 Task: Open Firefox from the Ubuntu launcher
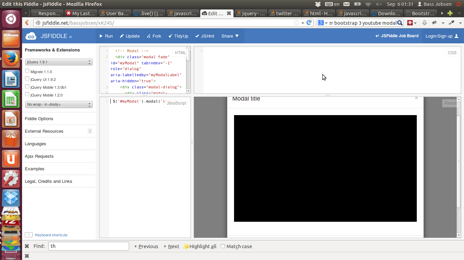click(11, 59)
